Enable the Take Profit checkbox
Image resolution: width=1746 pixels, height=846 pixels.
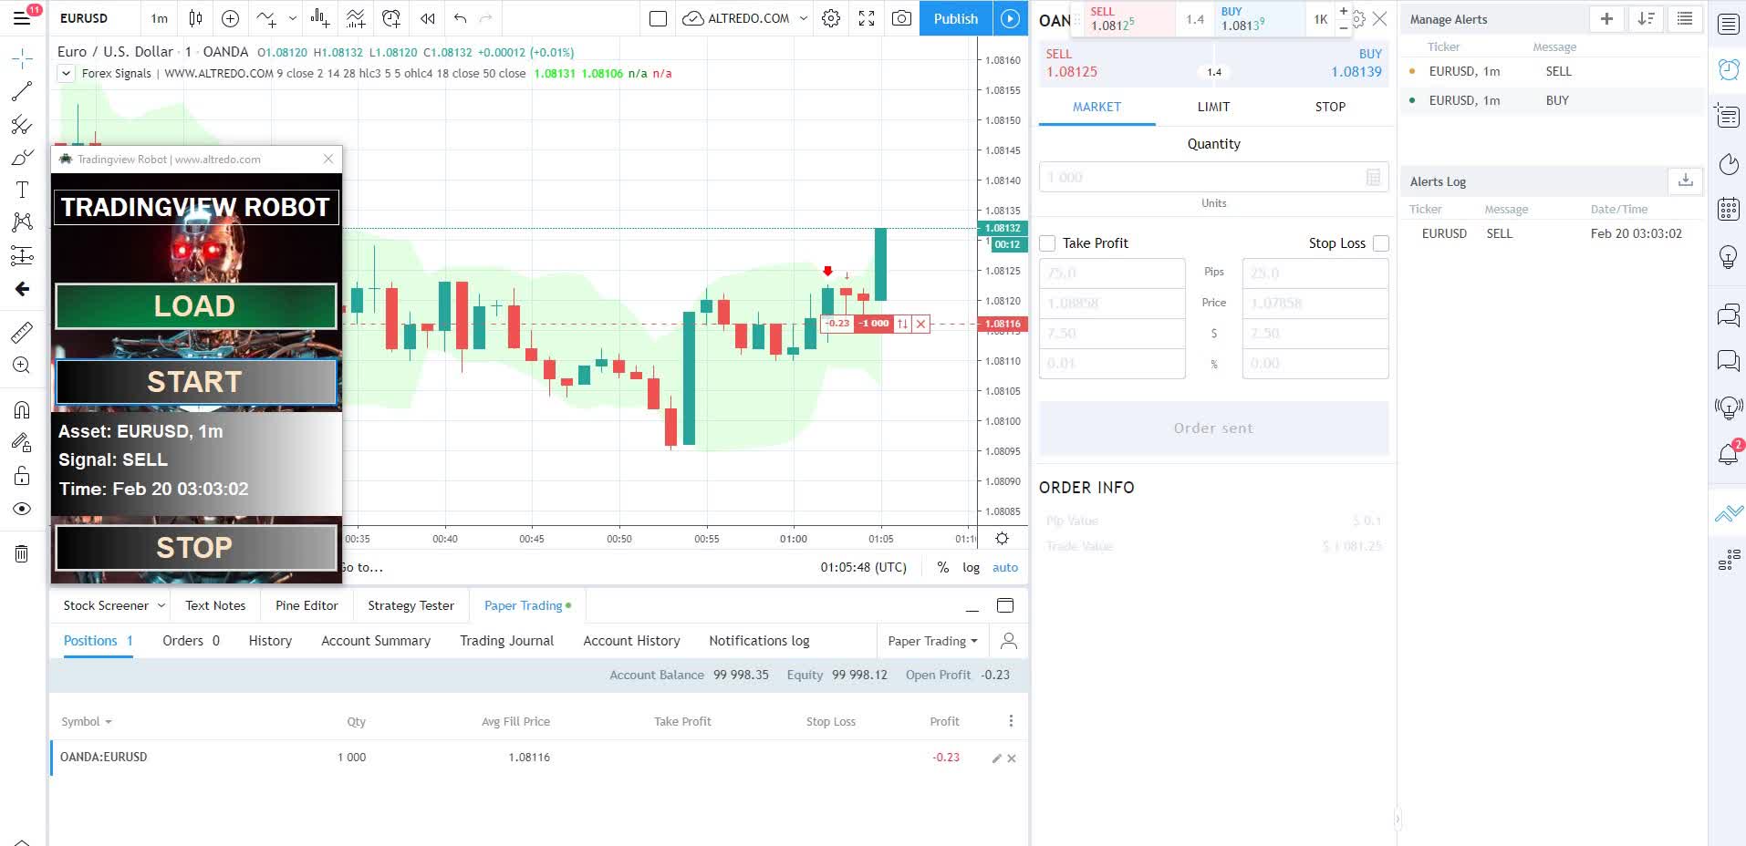pos(1047,242)
